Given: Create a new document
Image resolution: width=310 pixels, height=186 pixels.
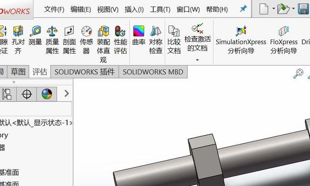Looking at the screenshot, I should coord(264,9).
